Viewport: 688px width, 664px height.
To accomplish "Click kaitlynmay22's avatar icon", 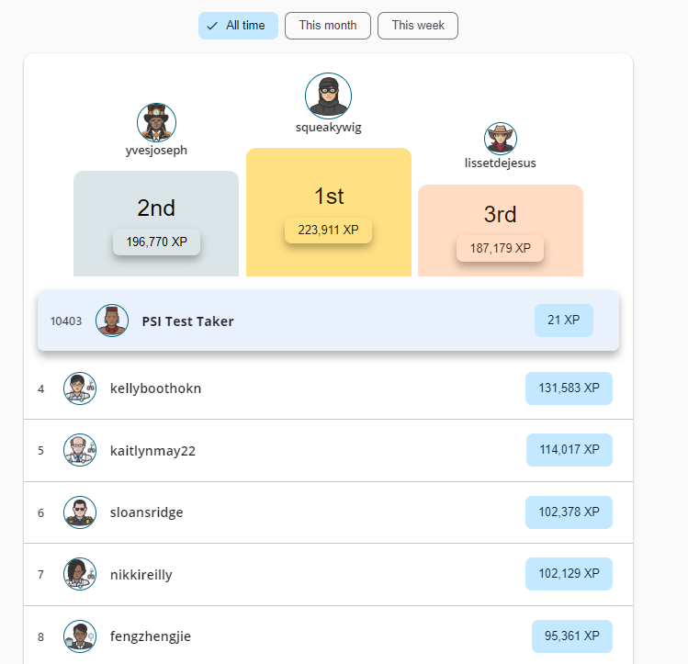I will click(x=80, y=450).
